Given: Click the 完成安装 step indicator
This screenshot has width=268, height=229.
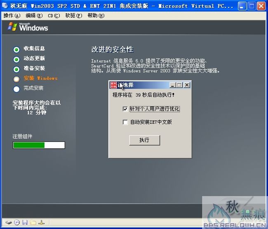Looking at the screenshot, I should pyautogui.click(x=16, y=89).
